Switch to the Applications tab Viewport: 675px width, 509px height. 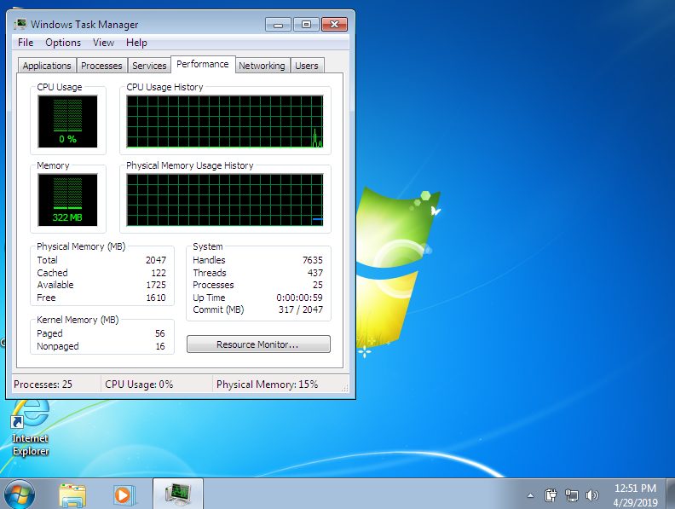point(47,66)
